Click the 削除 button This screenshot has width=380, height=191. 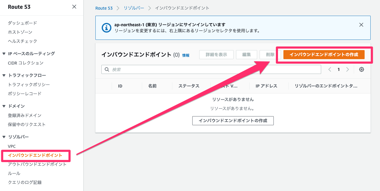[x=270, y=55]
